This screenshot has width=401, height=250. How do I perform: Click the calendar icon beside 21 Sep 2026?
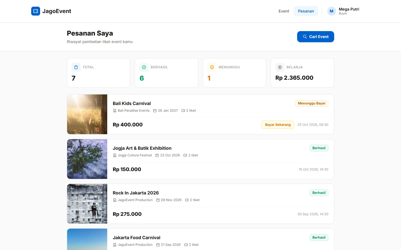point(158,245)
